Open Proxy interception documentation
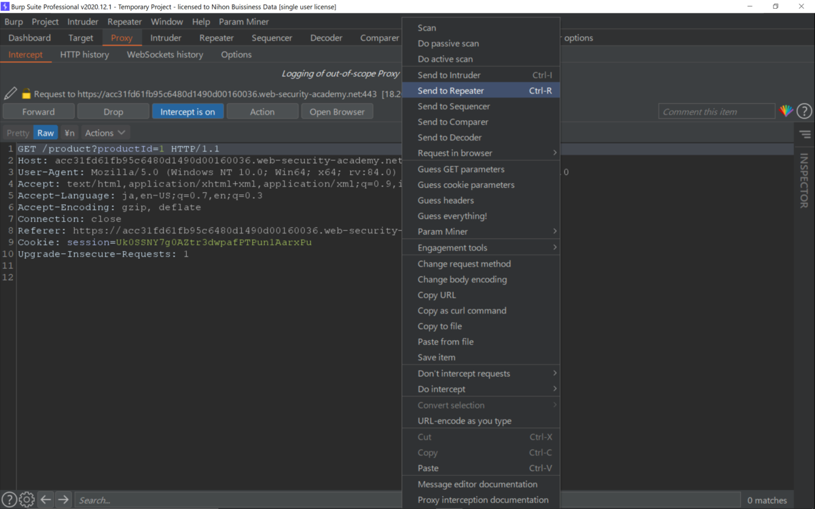815x509 pixels. [481, 499]
